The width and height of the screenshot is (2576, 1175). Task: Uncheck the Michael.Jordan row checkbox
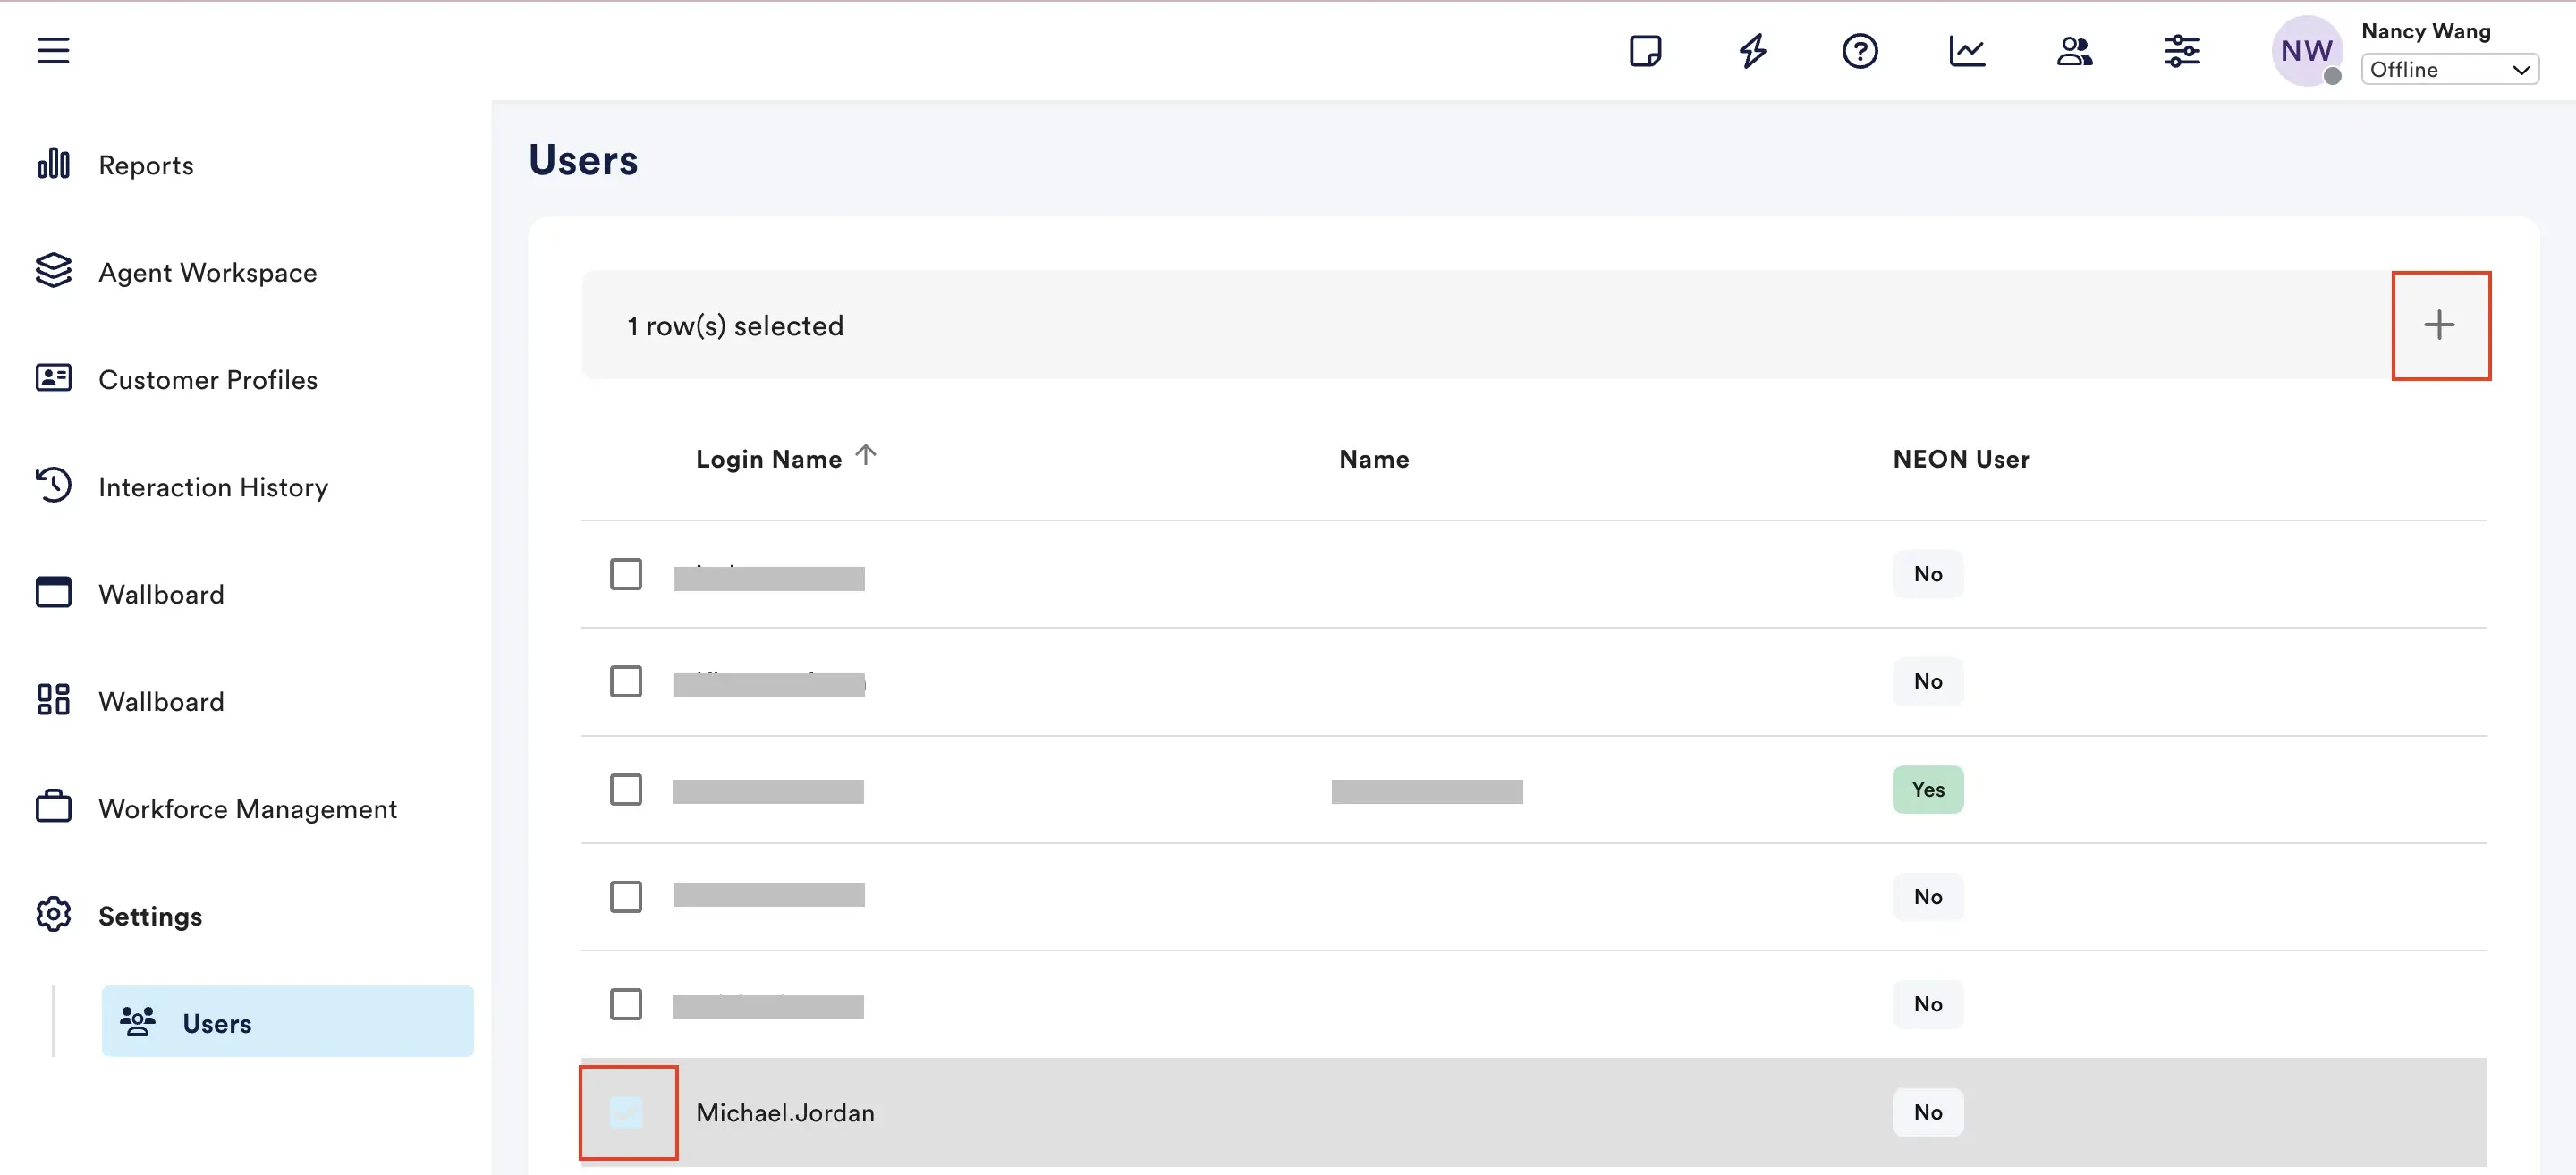click(x=626, y=1112)
